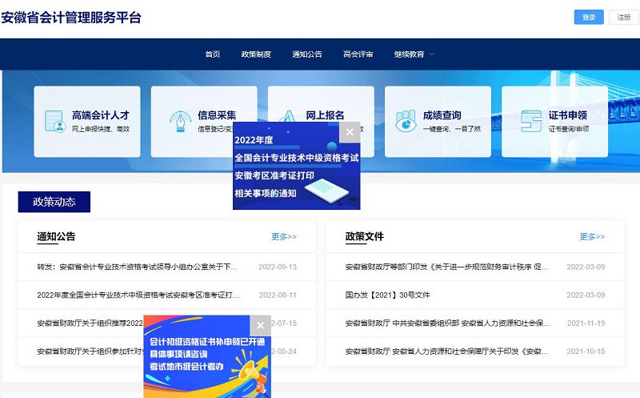
Task: Click the 高端会计人才 document icon
Action: [54, 121]
